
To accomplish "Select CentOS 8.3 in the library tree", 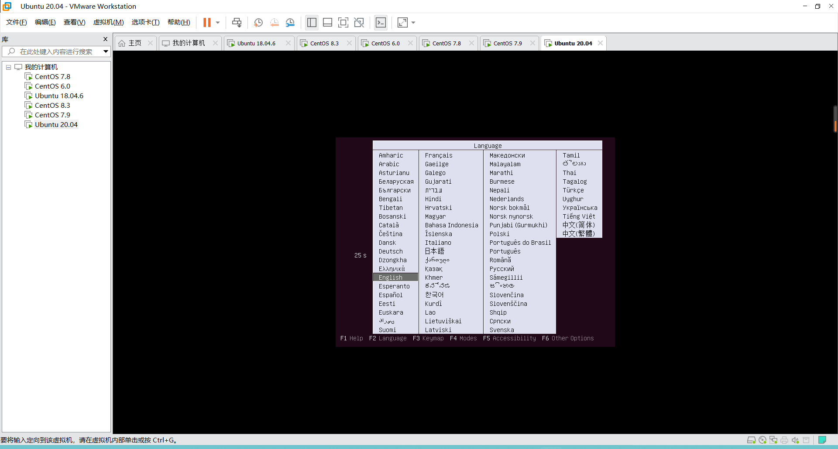I will pos(52,106).
